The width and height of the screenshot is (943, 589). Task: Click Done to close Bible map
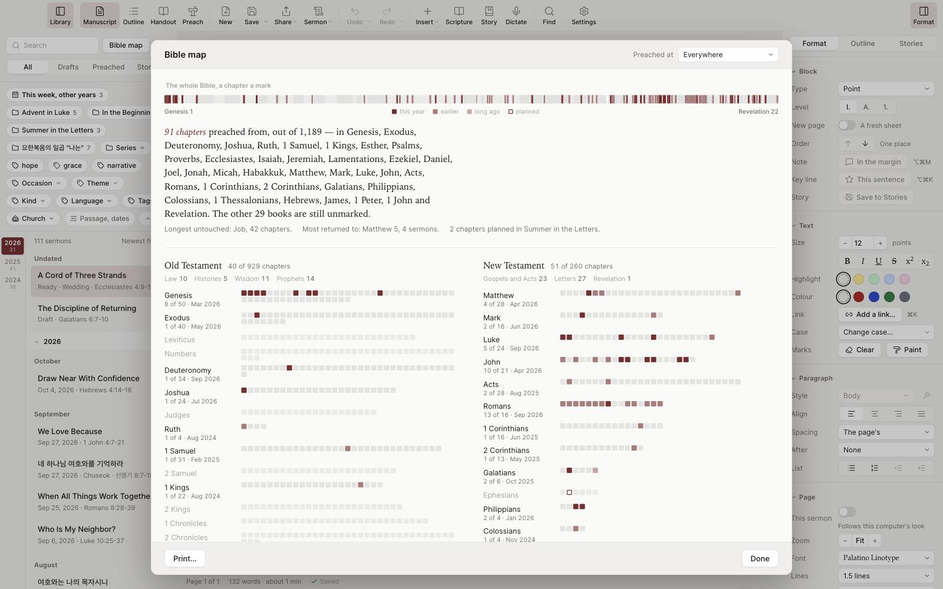click(760, 558)
